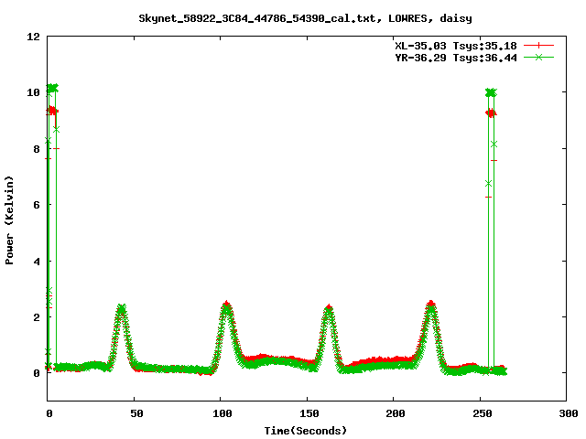This screenshot has height=439, width=586.
Task: Click the y-axis tick label 10
Action: pos(33,92)
